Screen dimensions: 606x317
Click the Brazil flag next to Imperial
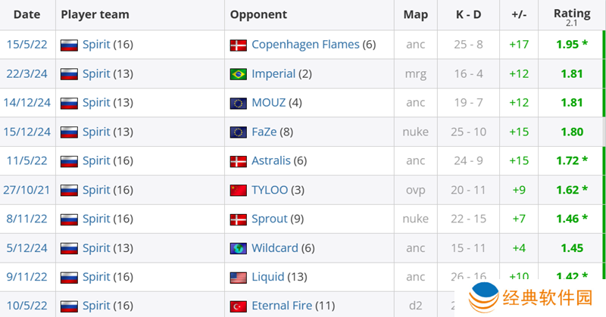tap(238, 74)
